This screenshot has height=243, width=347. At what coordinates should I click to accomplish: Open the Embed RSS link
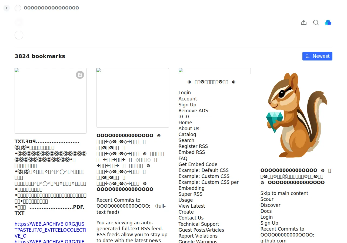coord(192,152)
